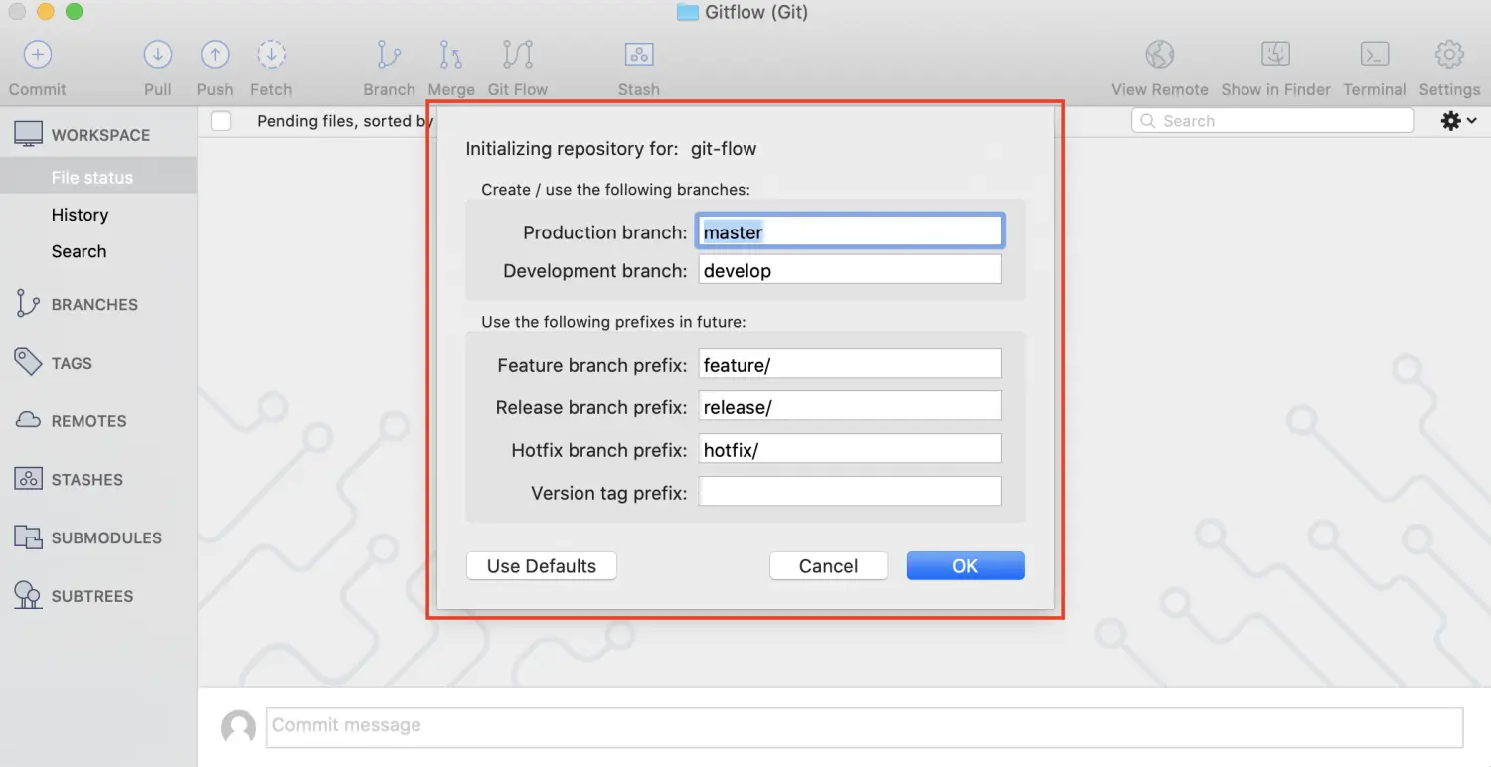Expand the BRANCHES section

pyautogui.click(x=94, y=305)
